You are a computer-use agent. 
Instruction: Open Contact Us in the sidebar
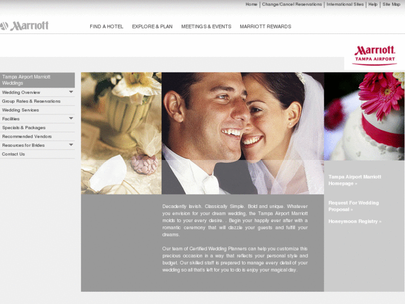click(x=13, y=154)
